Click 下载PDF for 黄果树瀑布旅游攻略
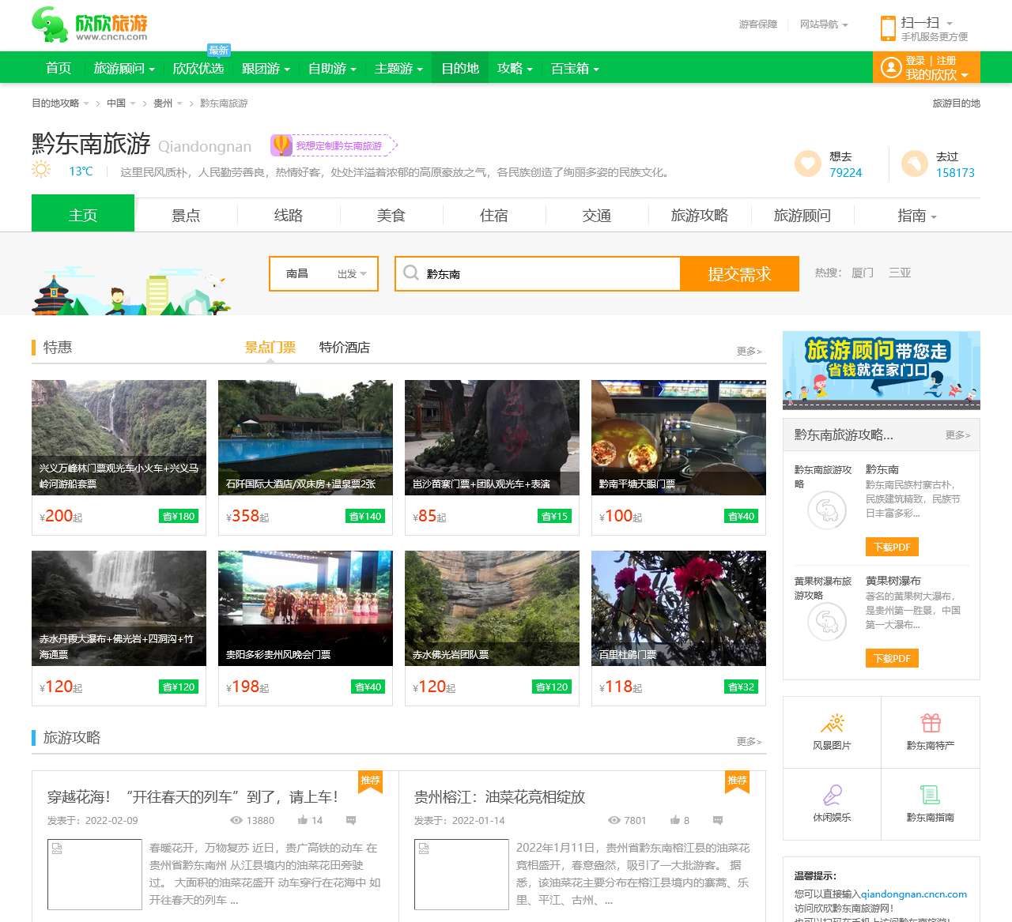Viewport: 1012px width, 922px height. click(892, 658)
